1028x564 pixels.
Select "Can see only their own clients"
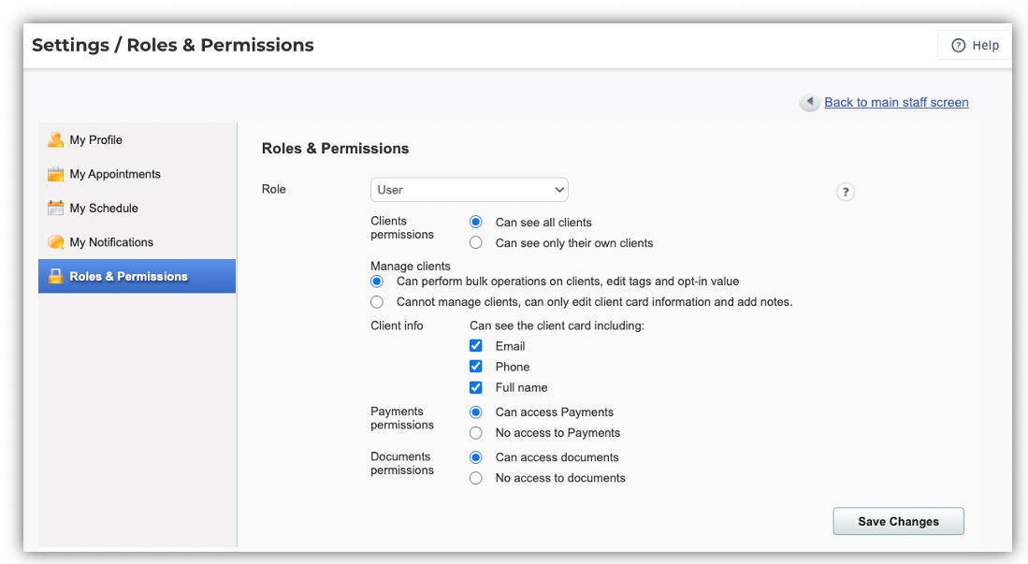[476, 242]
